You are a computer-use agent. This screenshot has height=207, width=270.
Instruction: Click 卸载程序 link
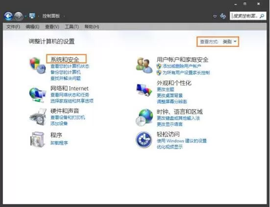click(x=59, y=143)
